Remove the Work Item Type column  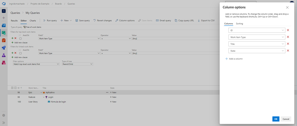click(288, 37)
